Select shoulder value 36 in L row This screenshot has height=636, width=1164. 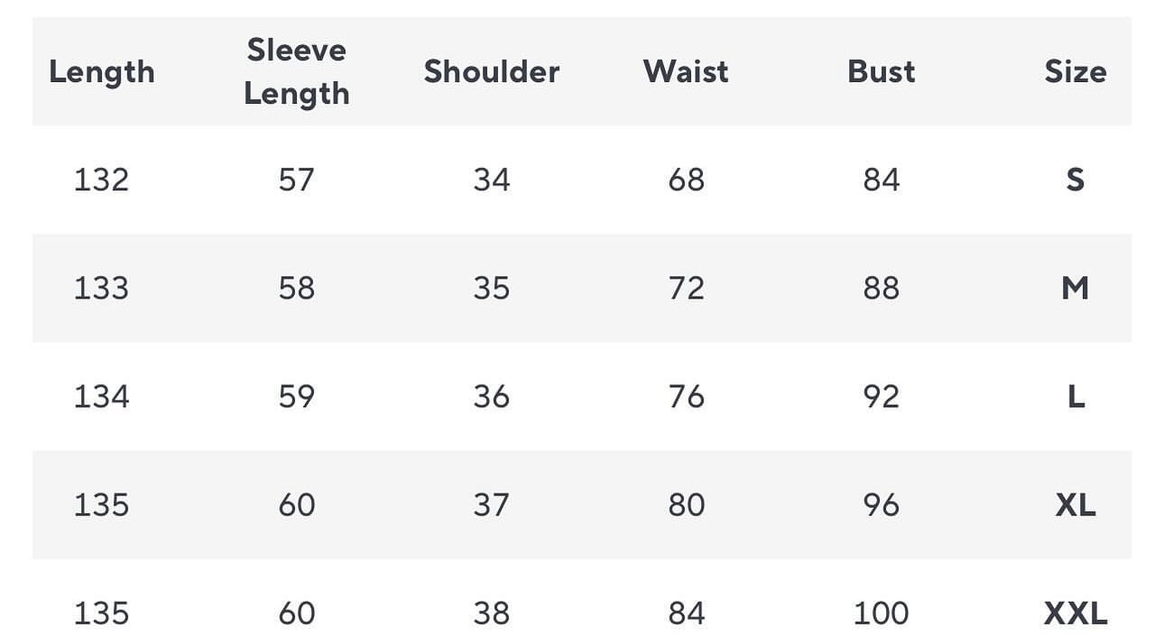492,396
